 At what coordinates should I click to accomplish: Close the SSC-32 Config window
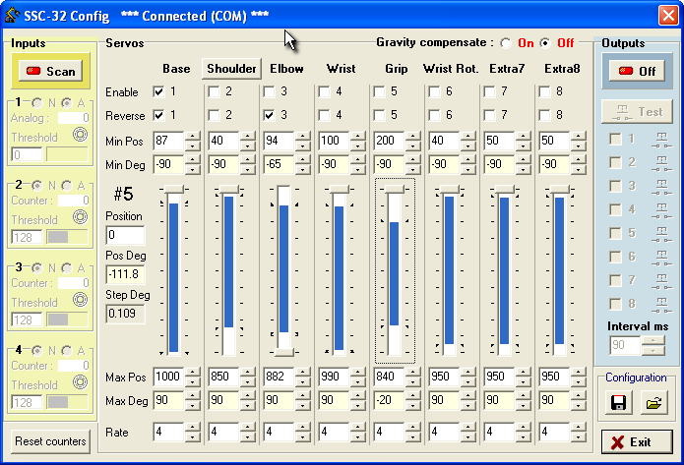(x=668, y=16)
